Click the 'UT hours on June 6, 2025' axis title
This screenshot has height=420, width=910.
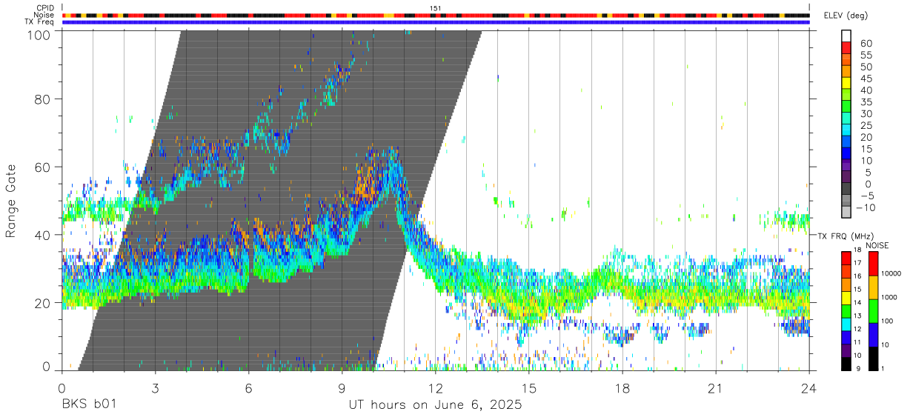tap(436, 405)
